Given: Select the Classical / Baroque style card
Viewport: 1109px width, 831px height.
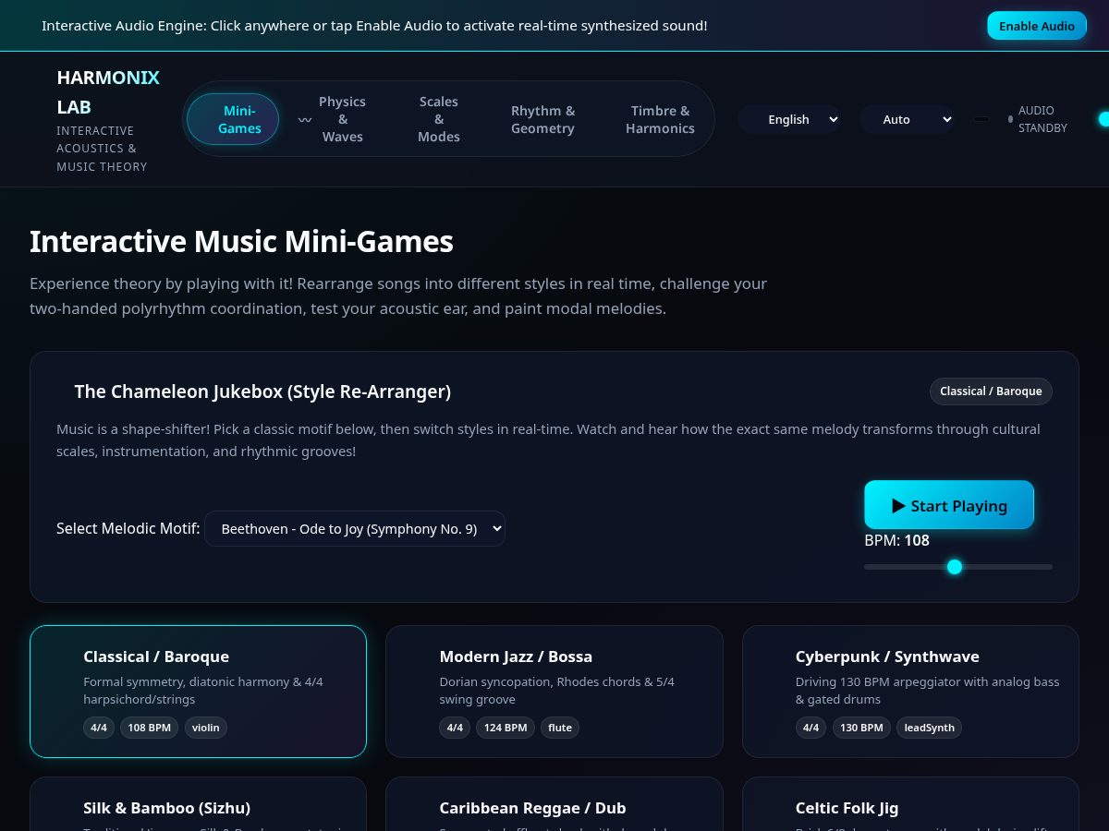Looking at the screenshot, I should [x=199, y=691].
